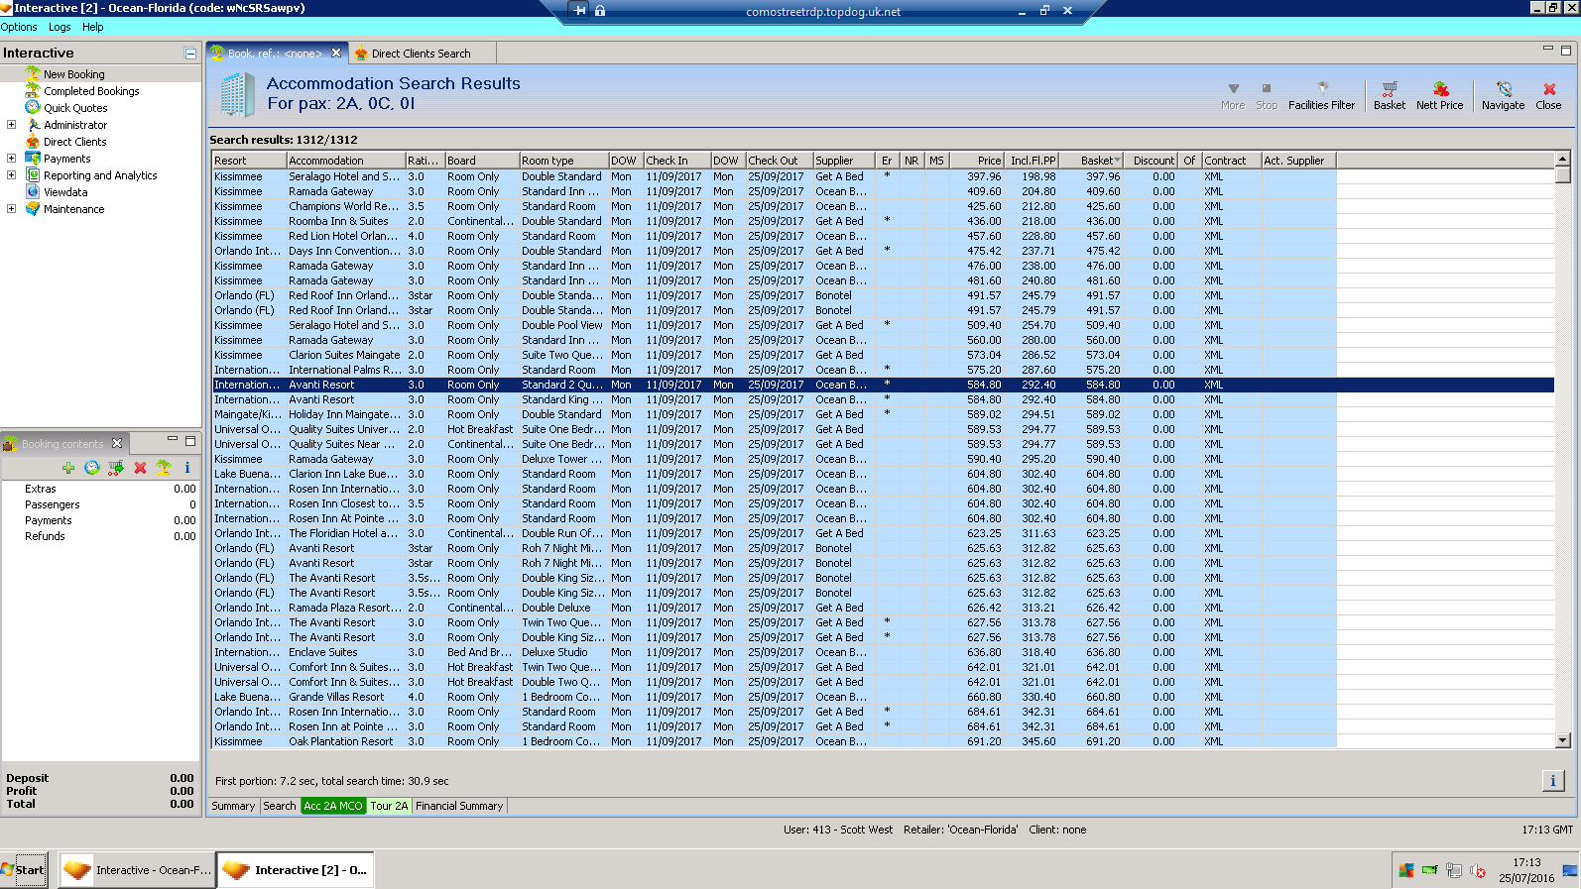Sort by Supplier column header
1581x889 pixels.
click(844, 161)
